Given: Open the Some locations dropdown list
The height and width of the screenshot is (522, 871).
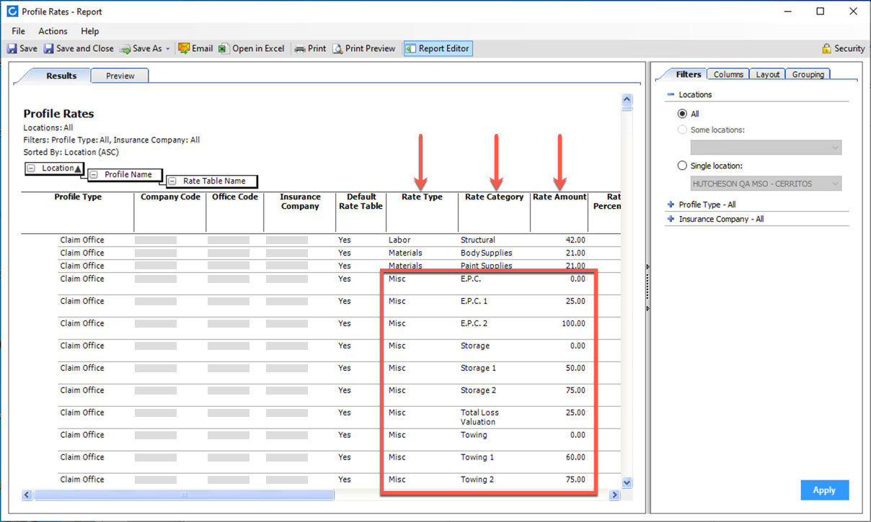Looking at the screenshot, I should tap(766, 148).
